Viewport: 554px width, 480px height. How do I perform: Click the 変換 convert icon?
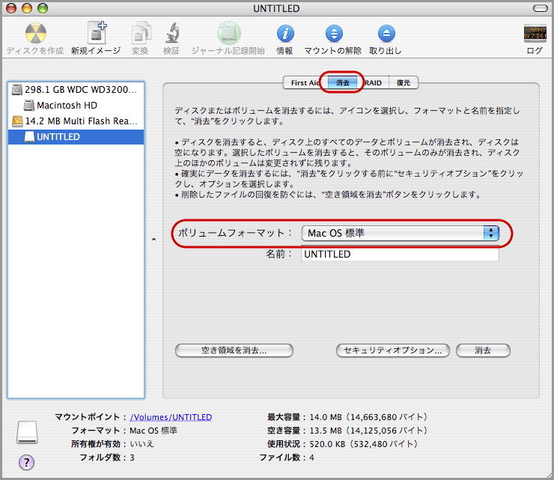point(141,33)
